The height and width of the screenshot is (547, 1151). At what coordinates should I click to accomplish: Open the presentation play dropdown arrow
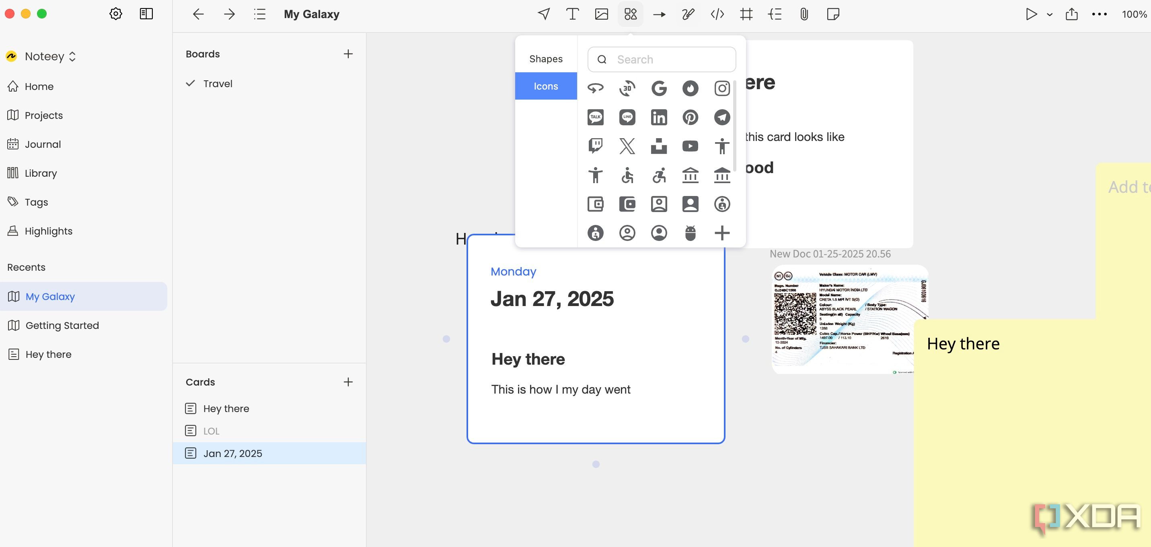click(x=1050, y=14)
